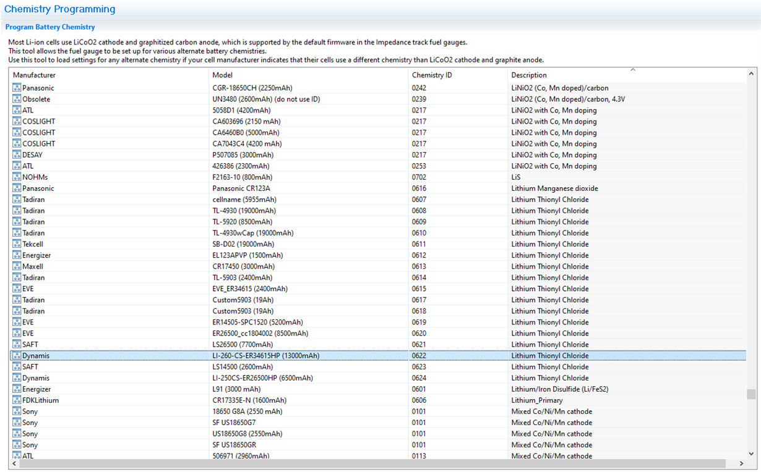Screen dimensions: 761x472
Task: Click the icon beside Panasonic CR123A row
Action: pyautogui.click(x=17, y=188)
